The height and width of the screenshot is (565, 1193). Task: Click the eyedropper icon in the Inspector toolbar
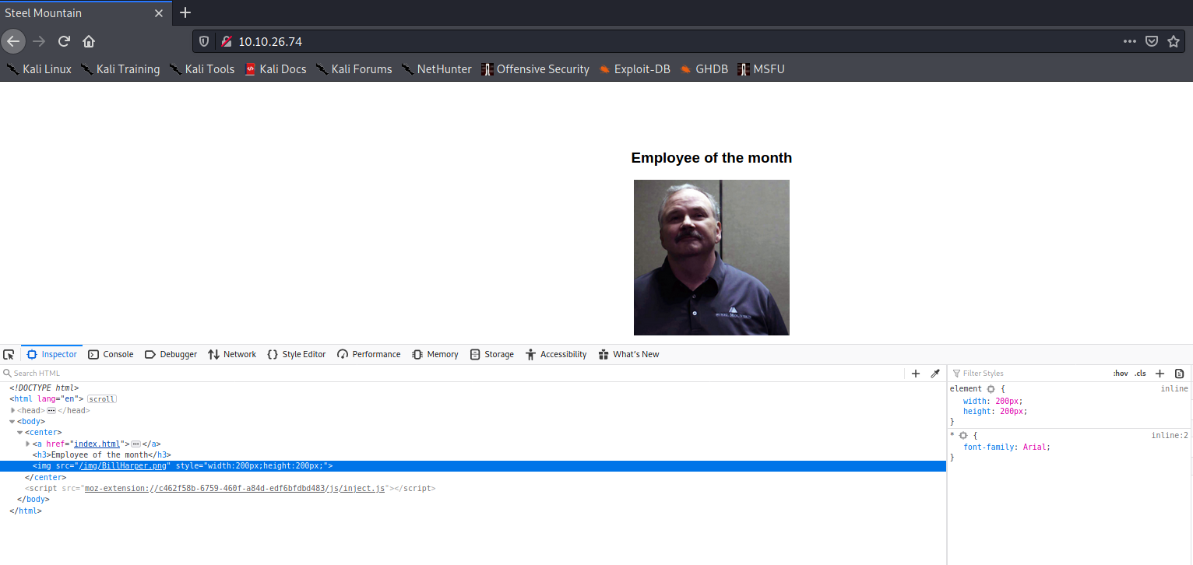935,374
